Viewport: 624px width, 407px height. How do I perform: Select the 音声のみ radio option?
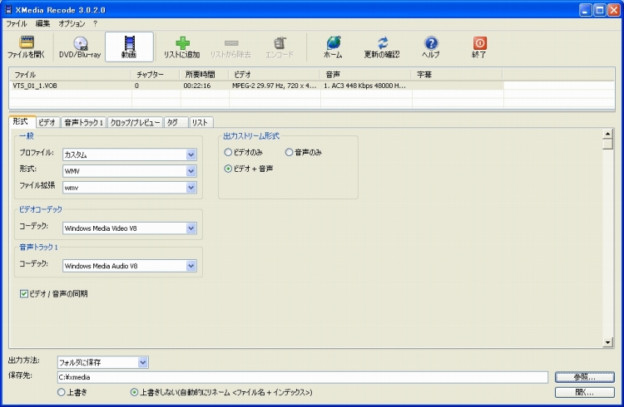pyautogui.click(x=289, y=152)
